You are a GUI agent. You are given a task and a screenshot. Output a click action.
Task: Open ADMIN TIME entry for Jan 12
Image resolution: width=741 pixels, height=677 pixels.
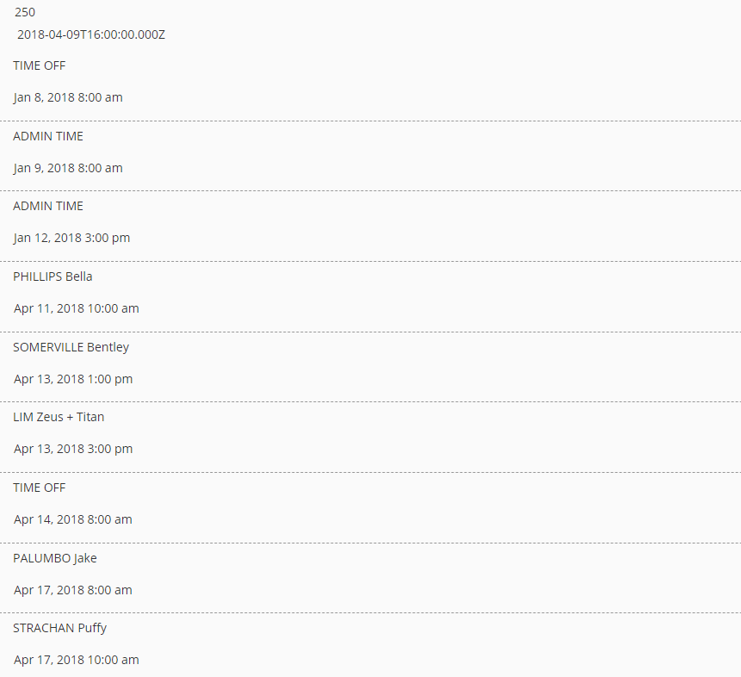[48, 206]
